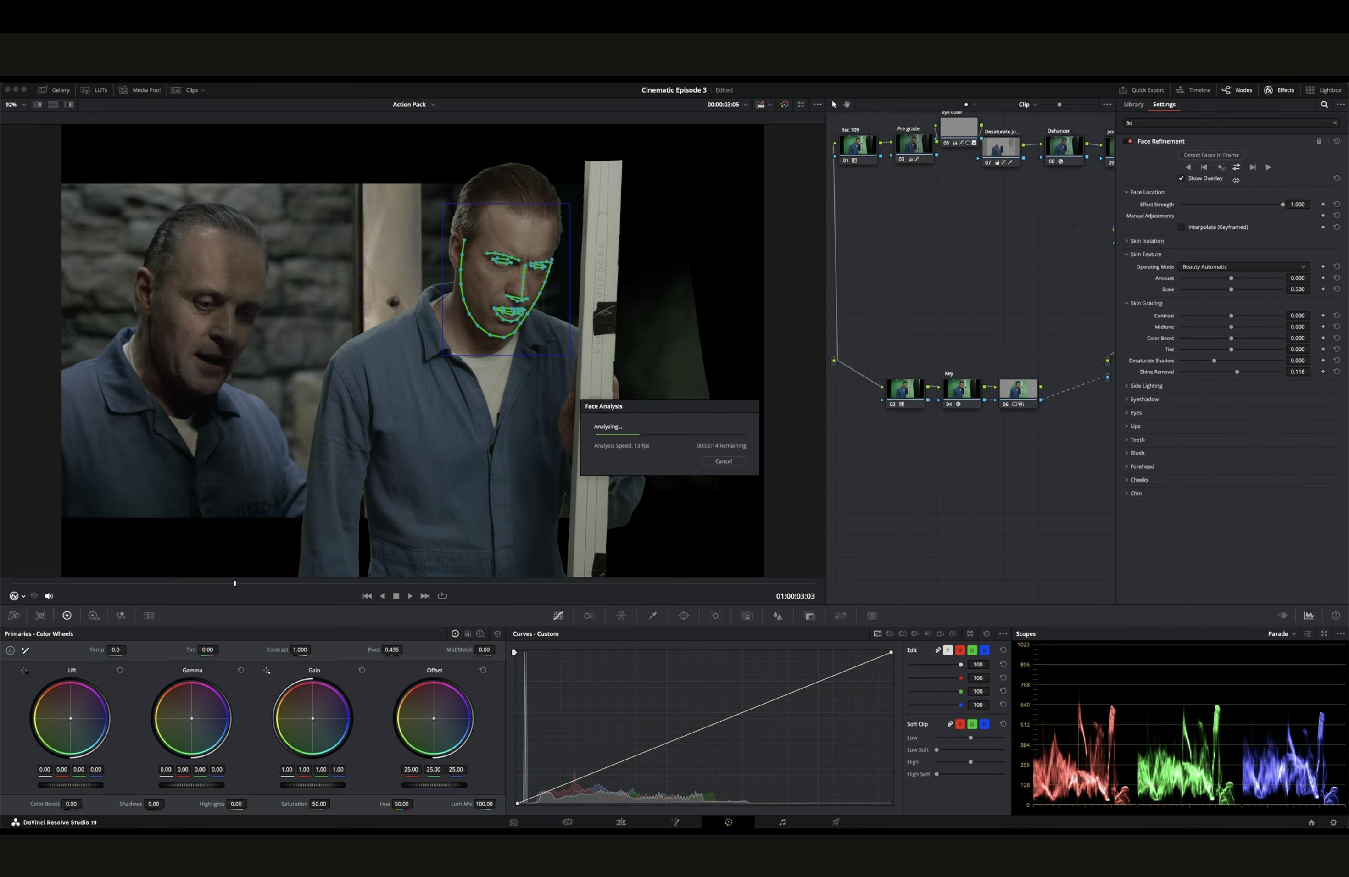Open the Scopes palette icon

click(1309, 616)
